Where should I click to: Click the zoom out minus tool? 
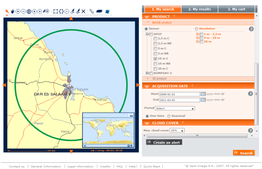tap(23, 12)
